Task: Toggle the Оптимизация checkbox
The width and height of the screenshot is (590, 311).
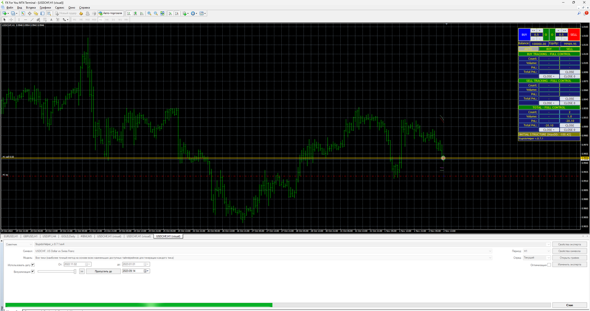Action: [549, 265]
